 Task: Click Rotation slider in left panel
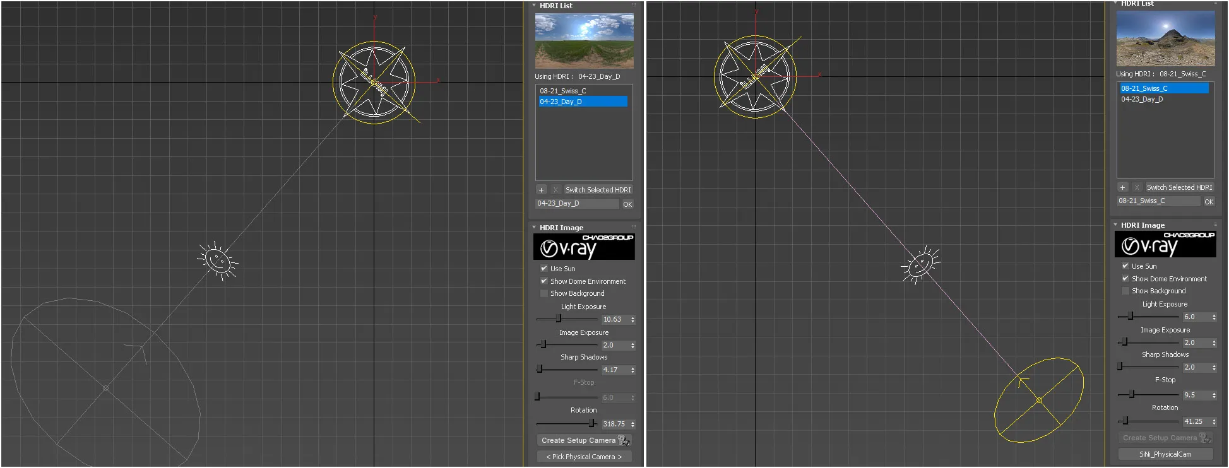[x=566, y=424]
